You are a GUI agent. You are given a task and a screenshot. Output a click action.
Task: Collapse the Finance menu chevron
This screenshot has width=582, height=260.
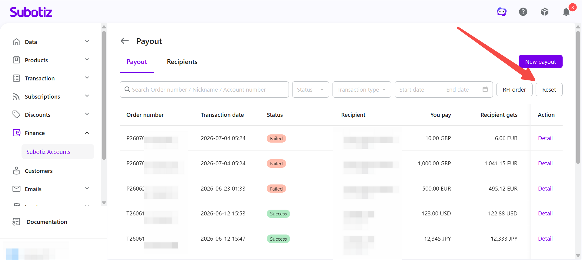click(87, 133)
